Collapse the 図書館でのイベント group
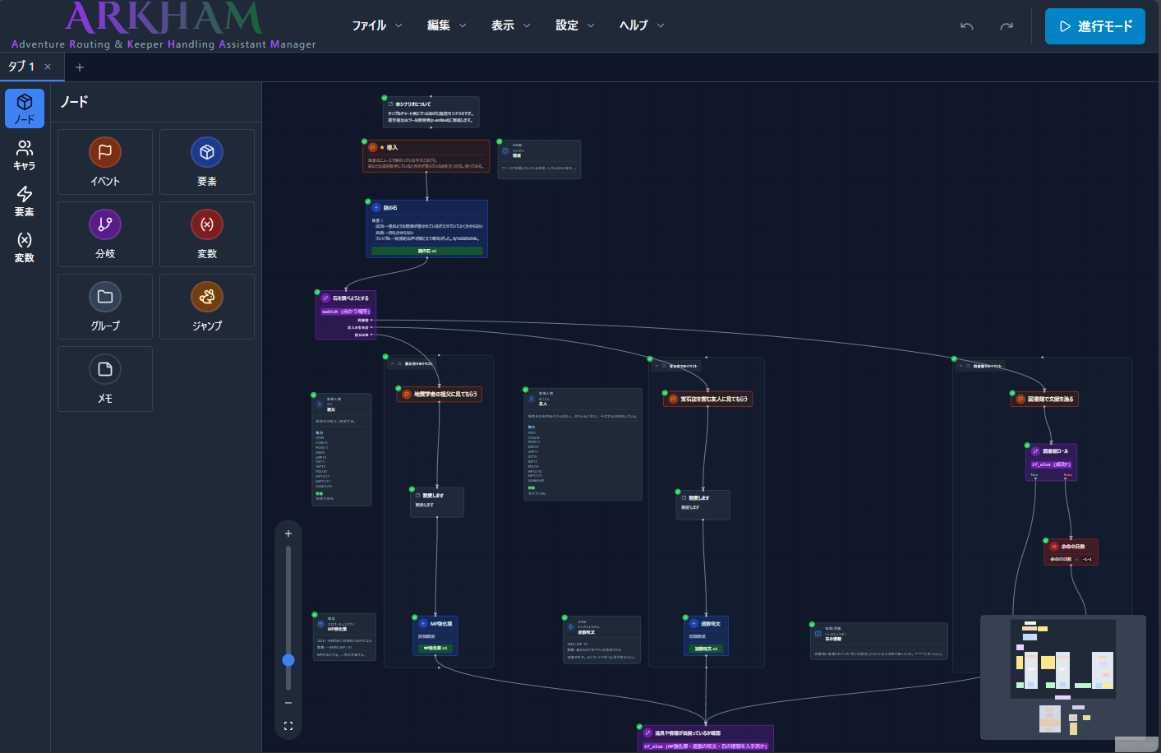This screenshot has width=1161, height=753. (961, 366)
